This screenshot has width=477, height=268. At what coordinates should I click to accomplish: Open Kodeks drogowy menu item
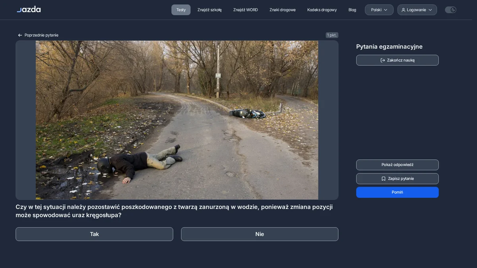click(x=322, y=10)
